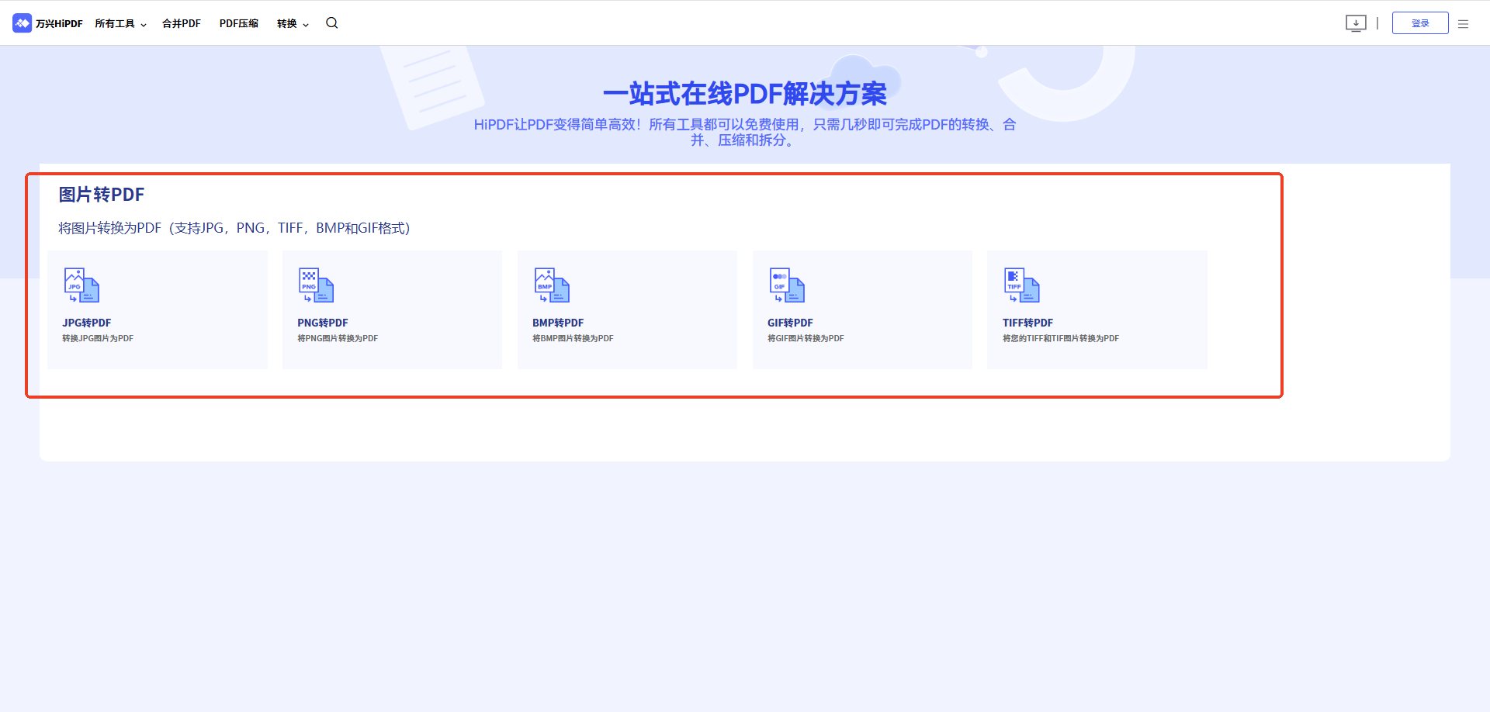
Task: Select the PNG转PDF card
Action: pyautogui.click(x=392, y=309)
